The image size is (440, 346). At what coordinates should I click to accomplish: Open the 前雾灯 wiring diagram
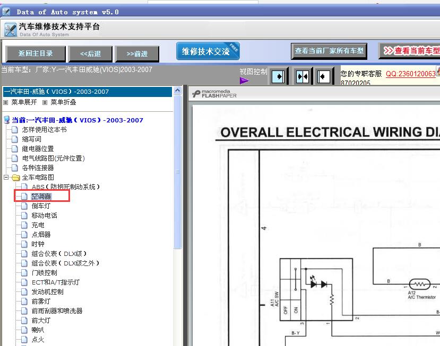pyautogui.click(x=41, y=301)
